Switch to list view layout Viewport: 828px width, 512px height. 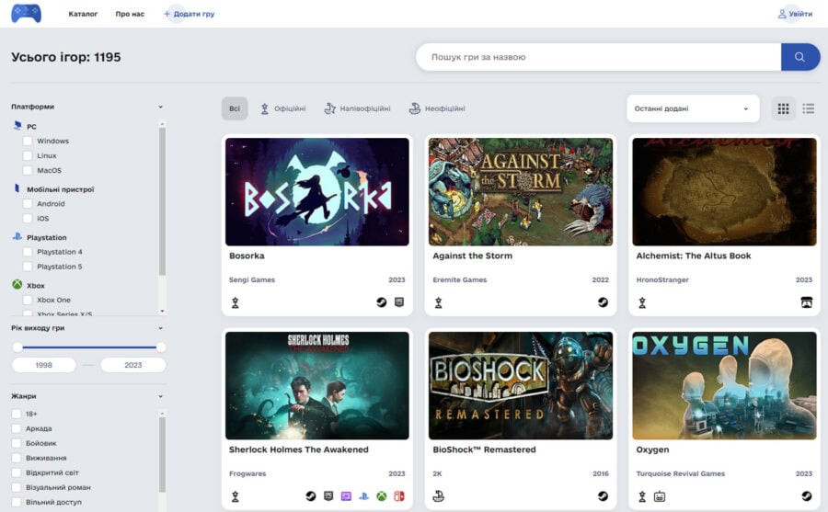coord(809,108)
